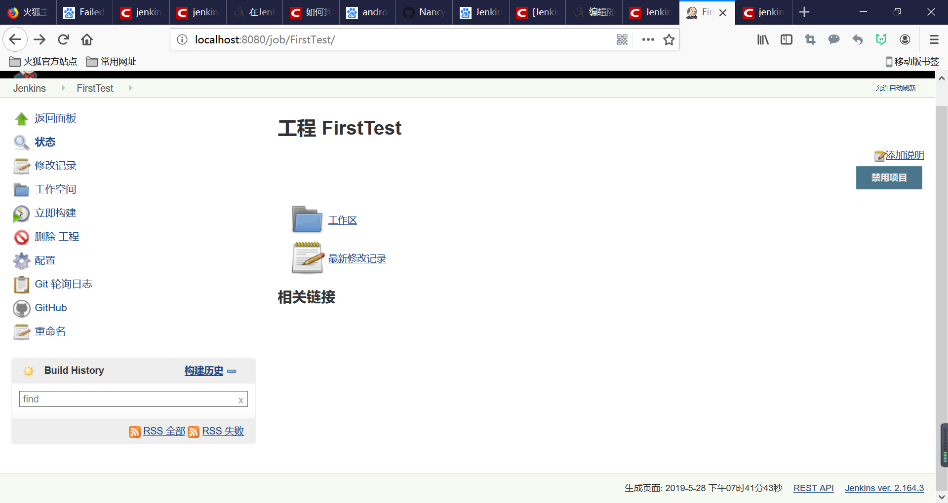Open the 常用网址 bookmarks folder
The height and width of the screenshot is (503, 948).
tap(111, 62)
